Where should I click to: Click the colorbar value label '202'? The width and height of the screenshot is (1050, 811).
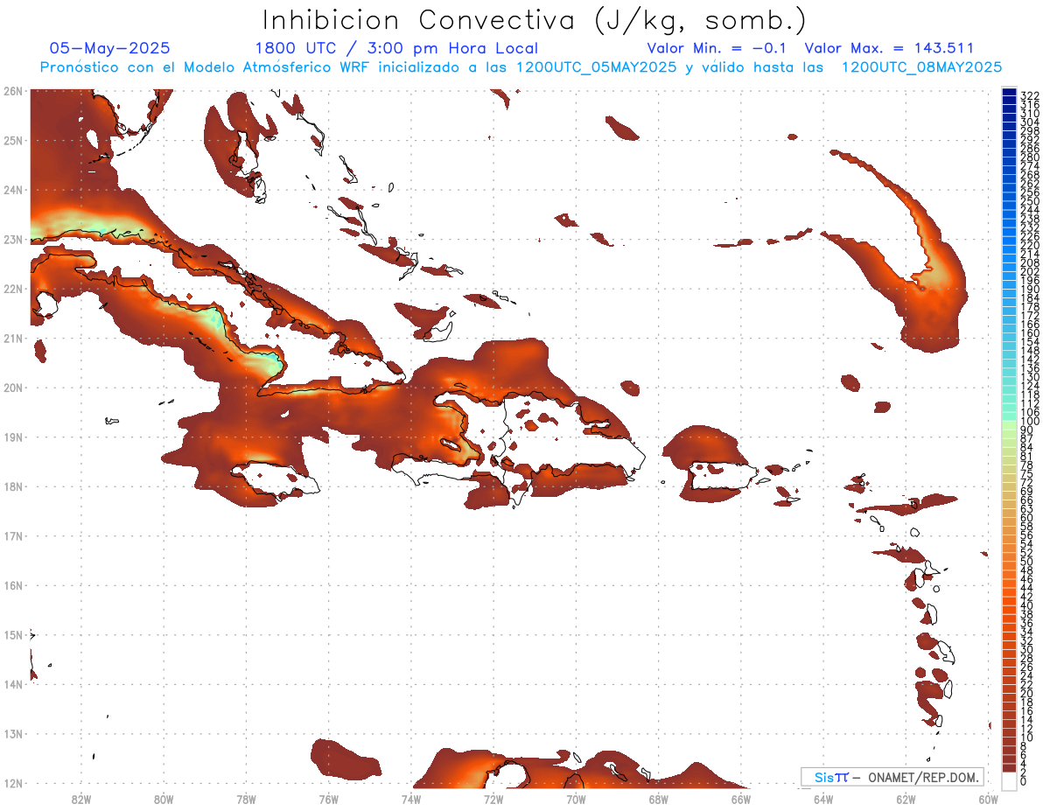click(x=1030, y=271)
